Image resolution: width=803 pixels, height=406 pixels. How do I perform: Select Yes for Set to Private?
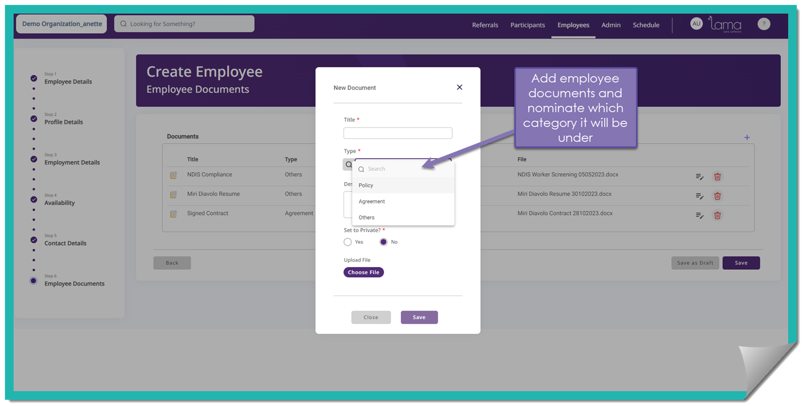pos(348,242)
